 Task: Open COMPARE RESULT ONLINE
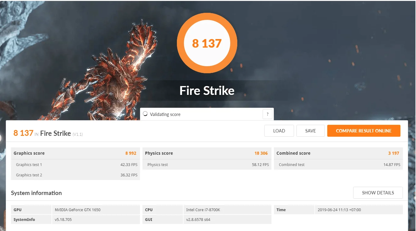pyautogui.click(x=364, y=131)
